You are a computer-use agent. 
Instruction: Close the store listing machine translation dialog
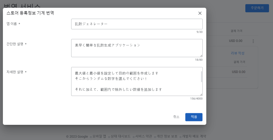[x=200, y=13]
